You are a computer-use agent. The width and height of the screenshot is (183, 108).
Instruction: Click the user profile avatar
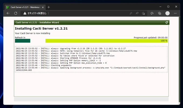pyautogui.click(x=167, y=13)
